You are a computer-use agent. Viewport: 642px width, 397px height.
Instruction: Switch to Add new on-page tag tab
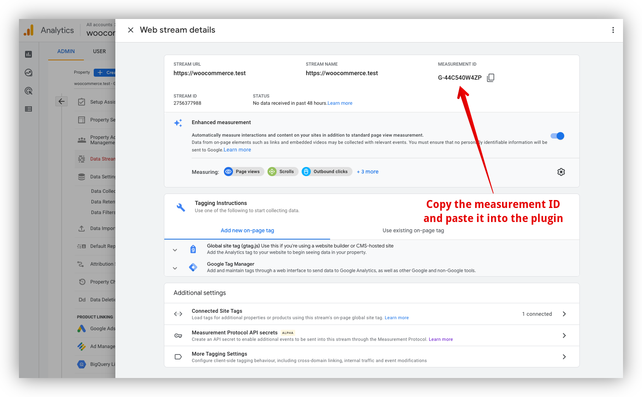click(247, 230)
